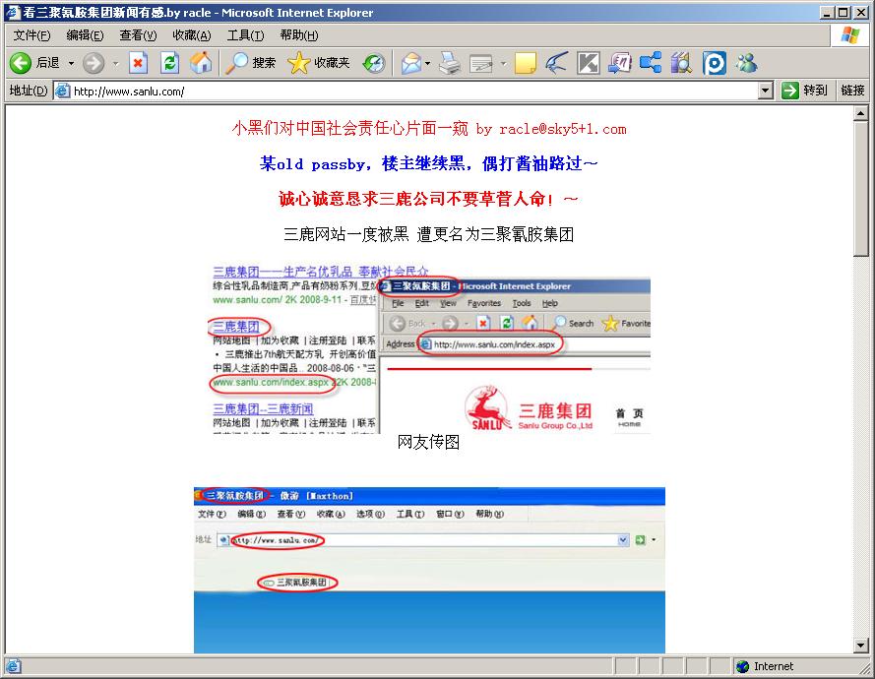Click the Mail envelope icon

pyautogui.click(x=411, y=63)
